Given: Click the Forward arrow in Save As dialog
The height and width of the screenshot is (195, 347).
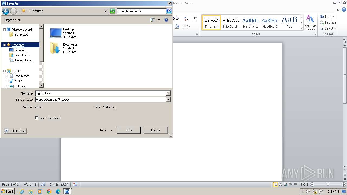Looking at the screenshot, I should [x=13, y=11].
